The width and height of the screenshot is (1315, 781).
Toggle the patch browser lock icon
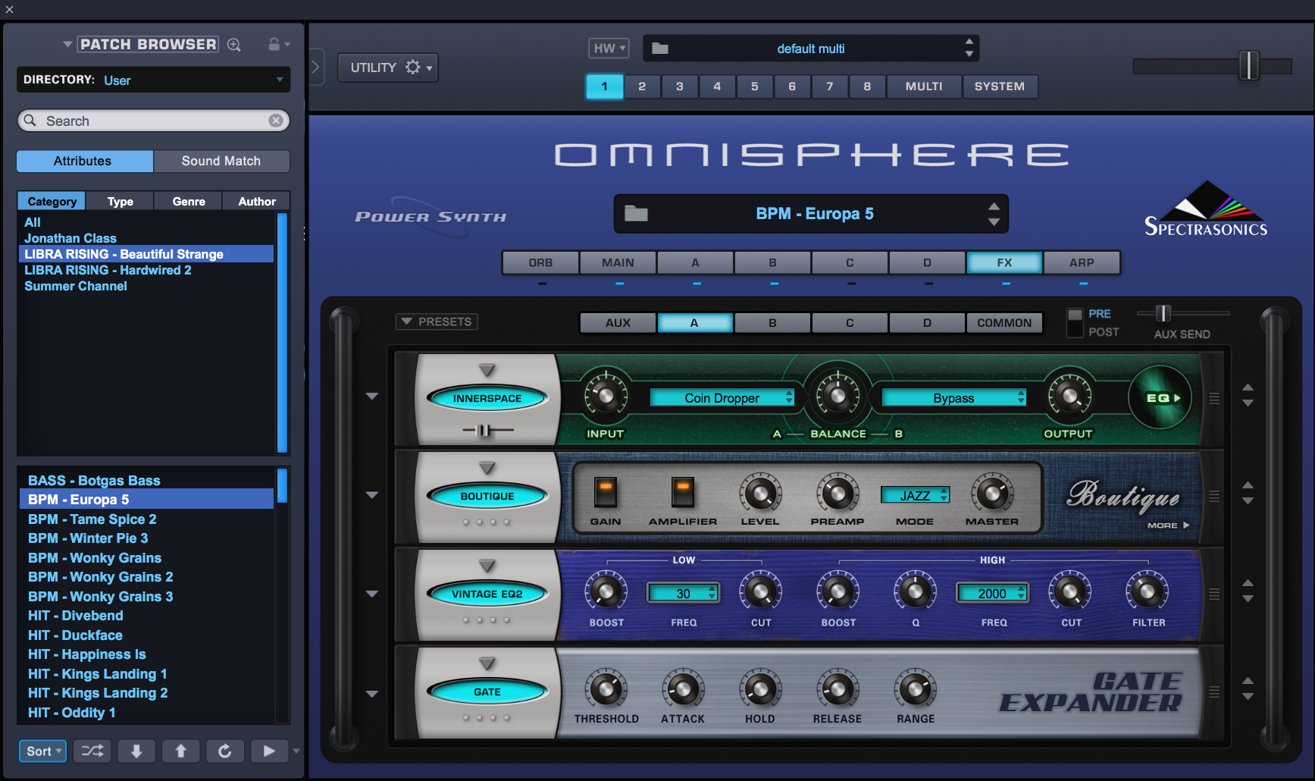[274, 45]
